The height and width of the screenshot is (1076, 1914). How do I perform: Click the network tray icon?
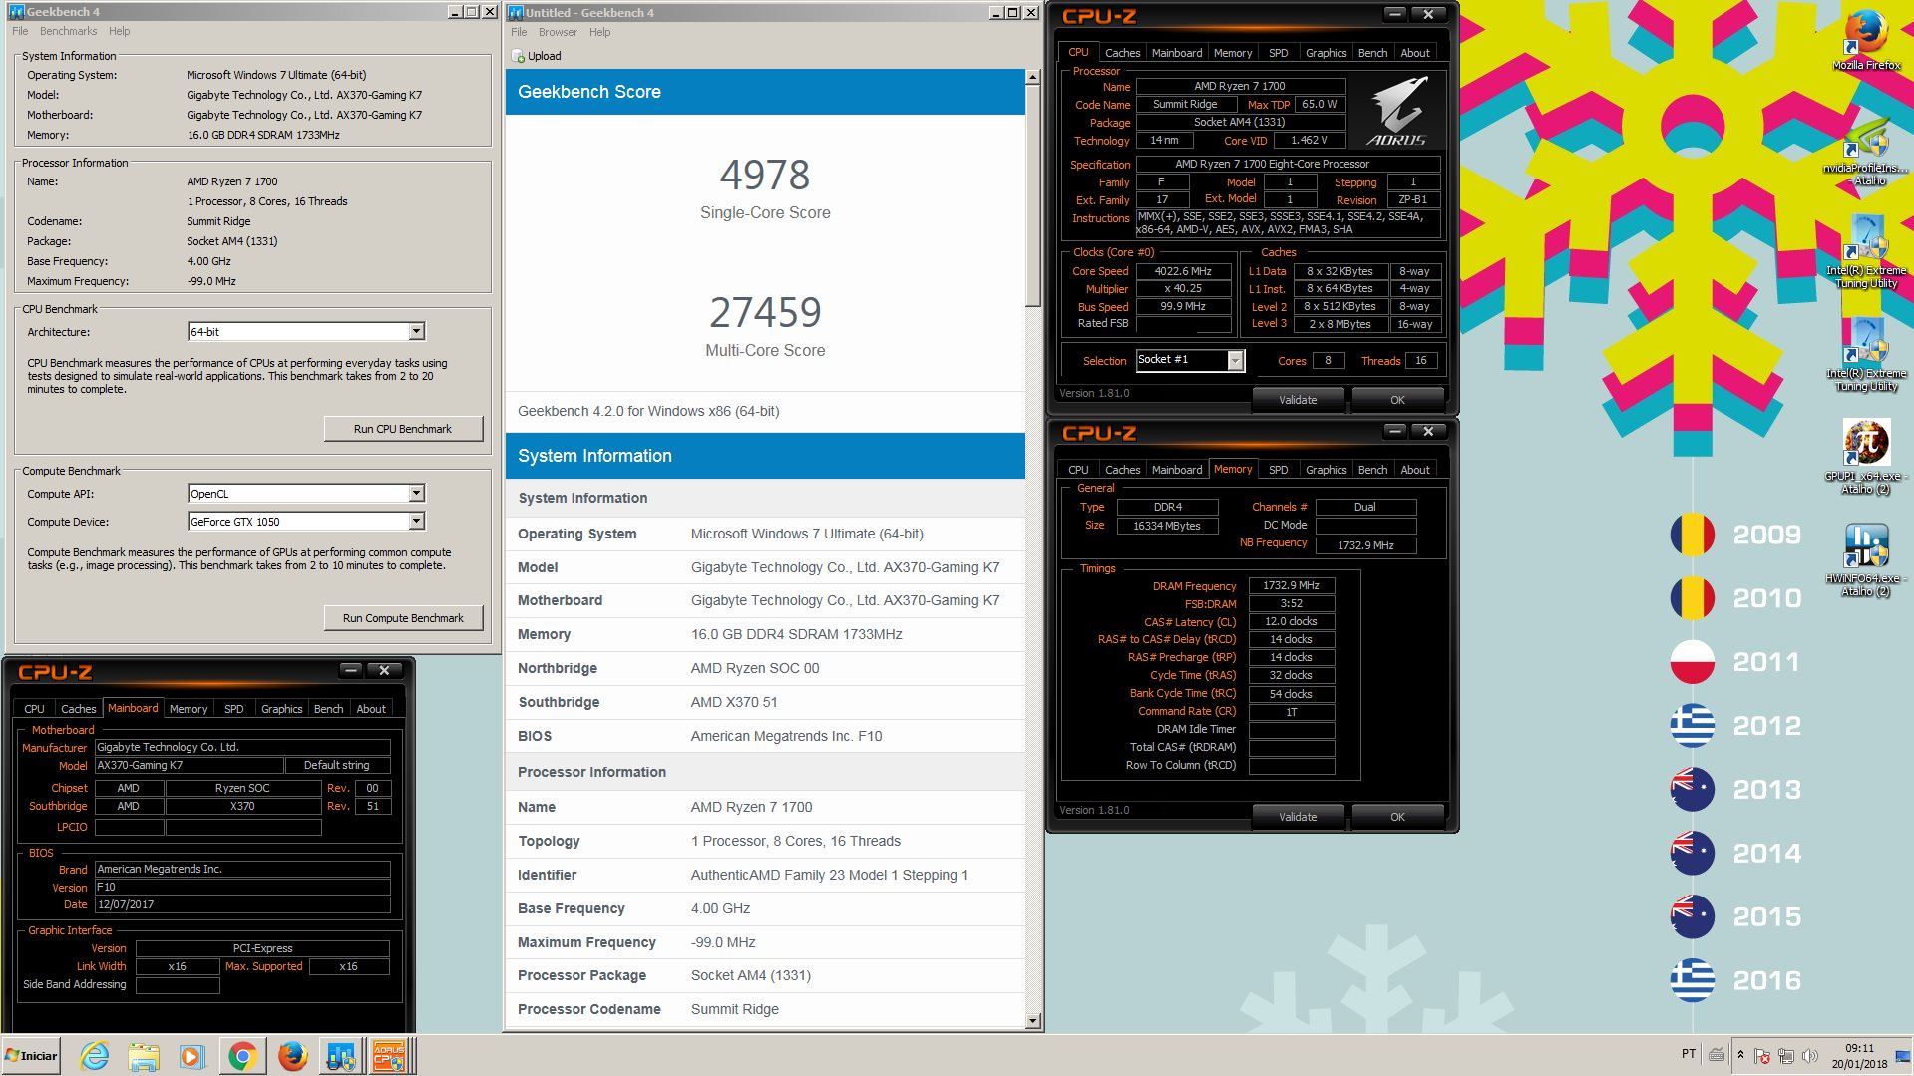coord(1786,1056)
